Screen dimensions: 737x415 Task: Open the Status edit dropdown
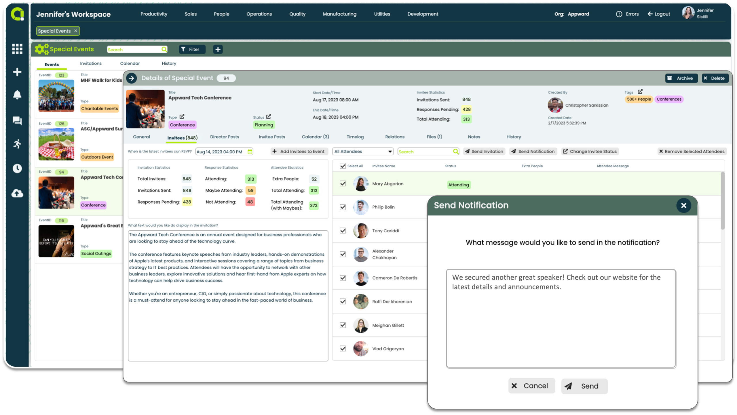[269, 117]
